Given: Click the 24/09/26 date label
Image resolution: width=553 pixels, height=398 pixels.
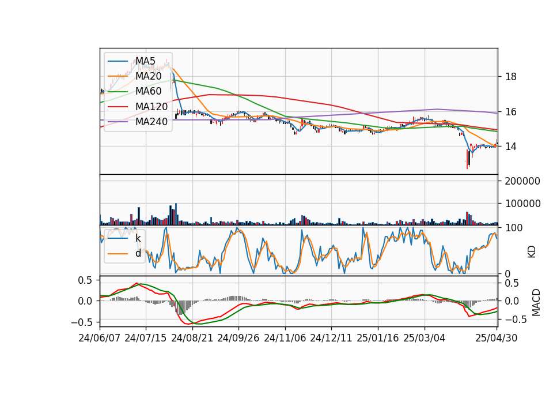Looking at the screenshot, I should [238, 338].
